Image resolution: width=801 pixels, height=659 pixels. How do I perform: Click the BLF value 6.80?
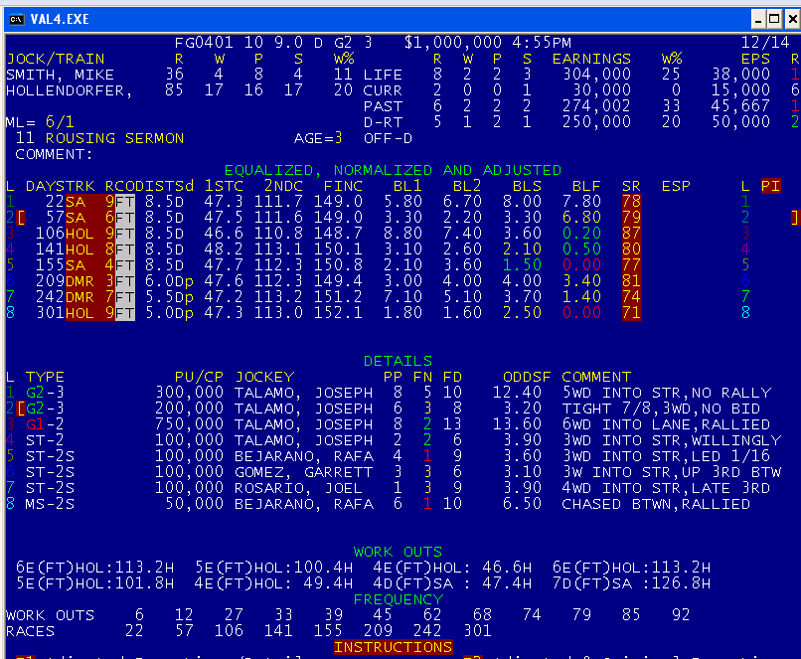[581, 218]
